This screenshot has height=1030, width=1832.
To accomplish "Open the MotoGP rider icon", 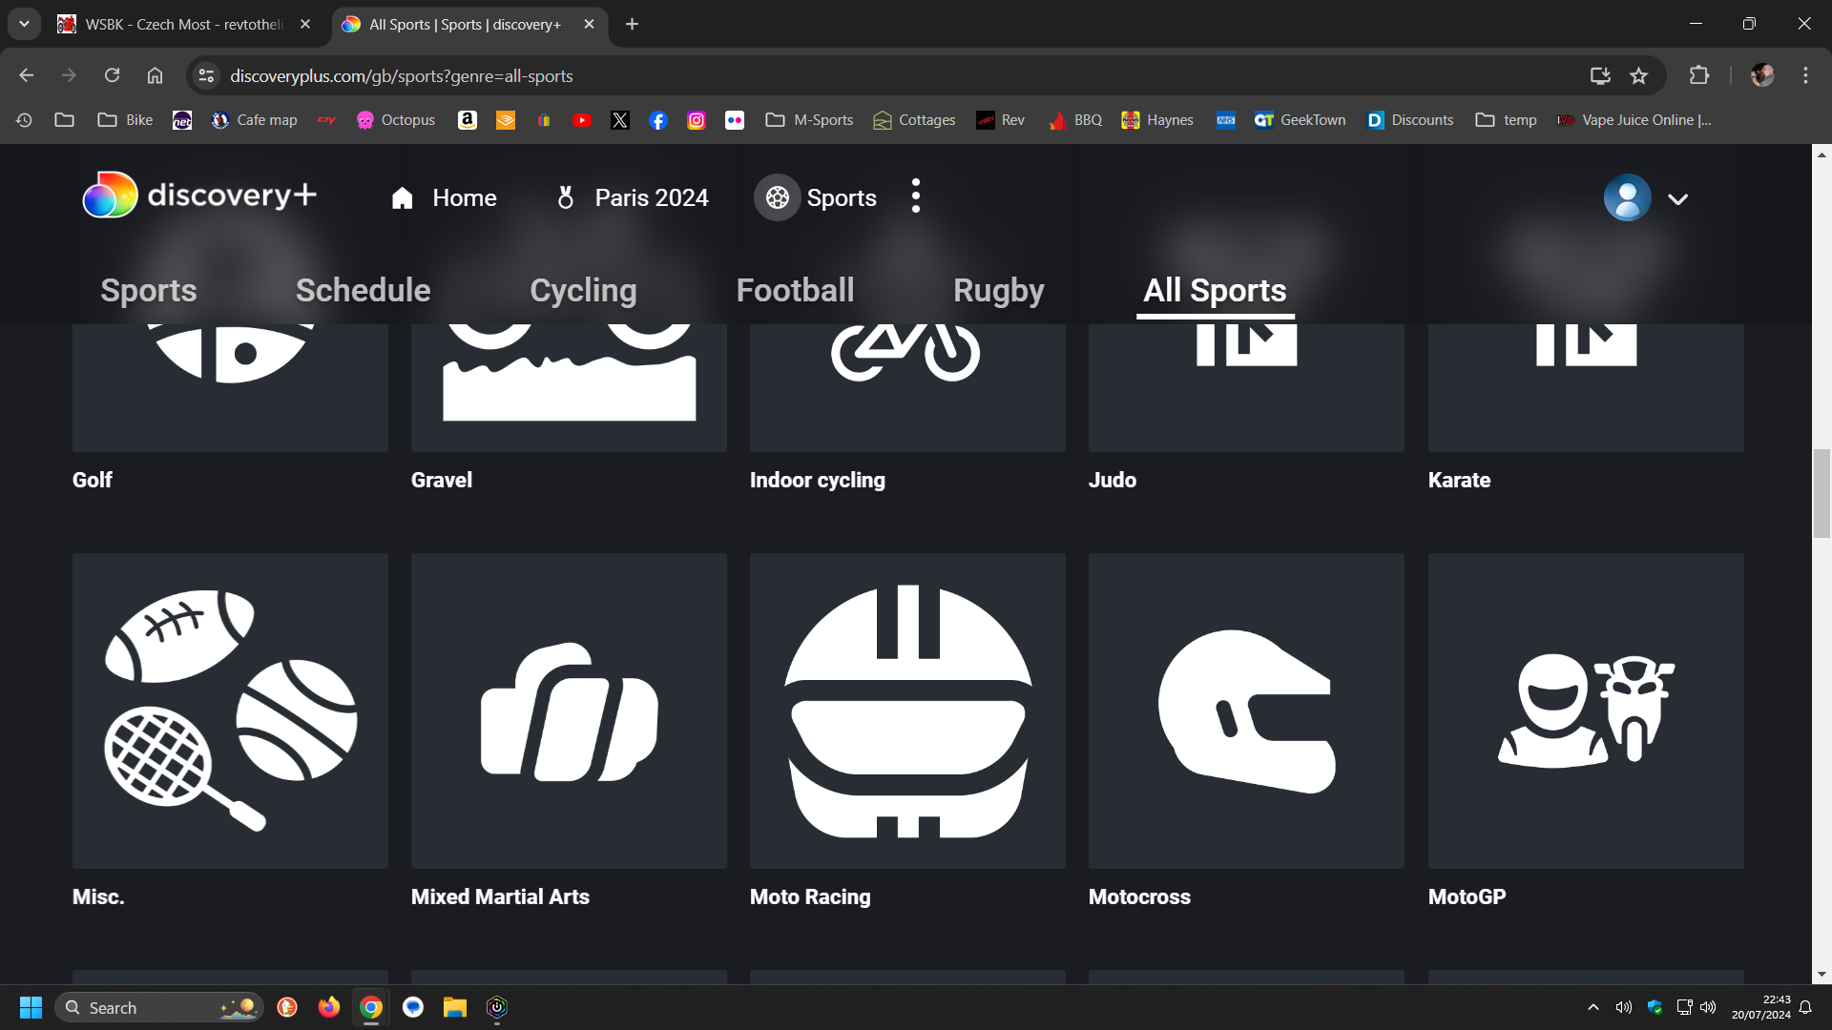I will click(x=1586, y=711).
